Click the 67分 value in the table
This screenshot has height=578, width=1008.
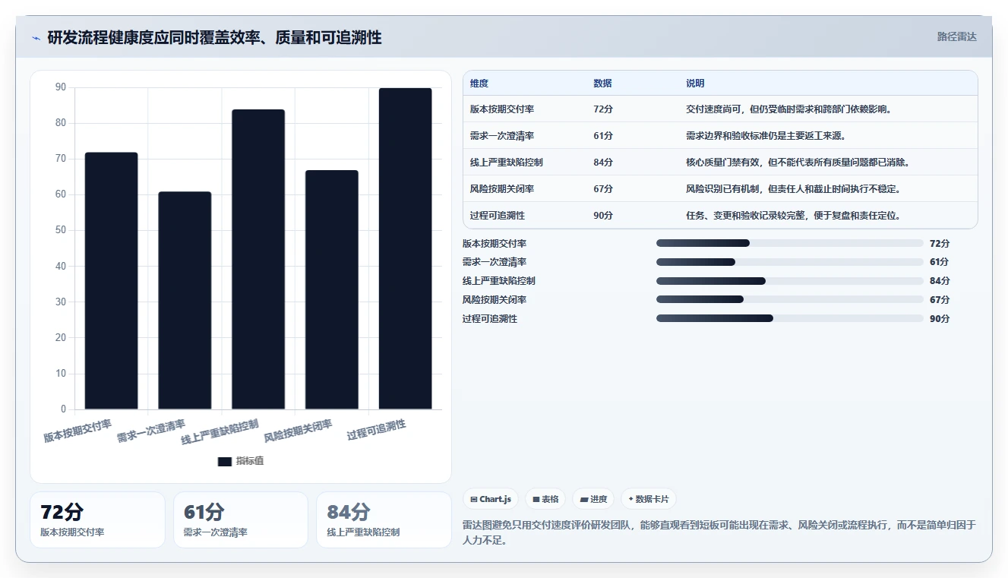pos(603,189)
